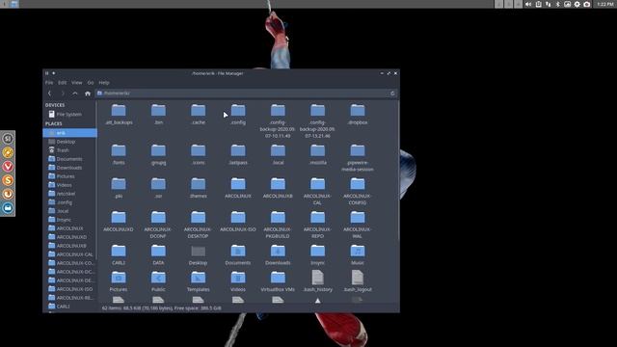Select the .pipewire-media-session folder

[358, 150]
